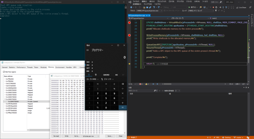Expand the 0x19085740000 memory region row

pyautogui.click(x=5, y=97)
